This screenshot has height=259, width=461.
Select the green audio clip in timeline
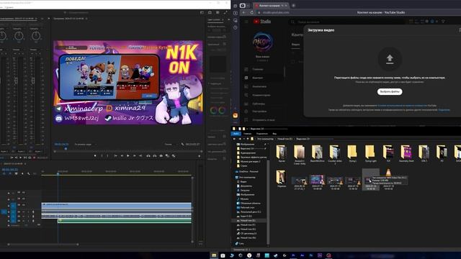[125, 220]
